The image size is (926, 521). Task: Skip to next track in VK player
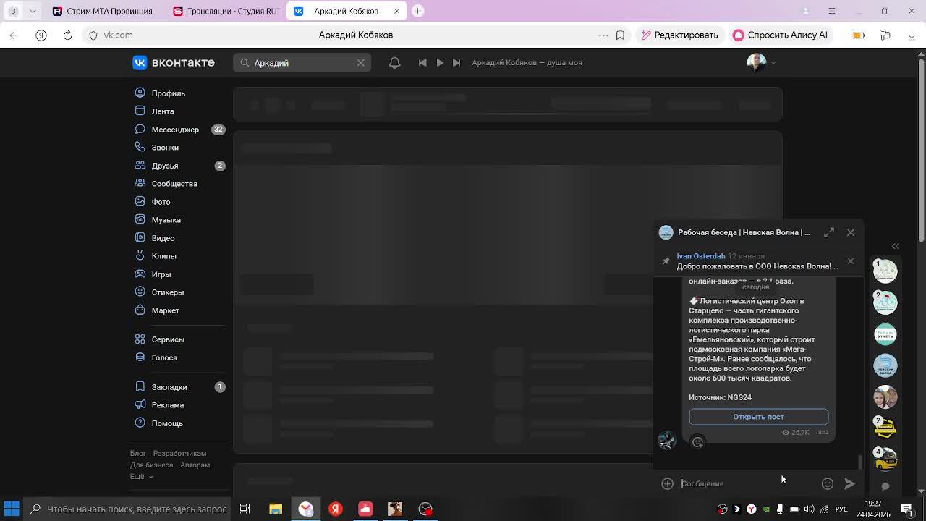[x=456, y=63]
